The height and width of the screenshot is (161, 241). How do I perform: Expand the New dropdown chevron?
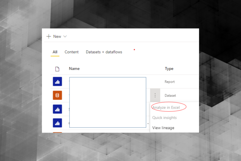pos(65,36)
